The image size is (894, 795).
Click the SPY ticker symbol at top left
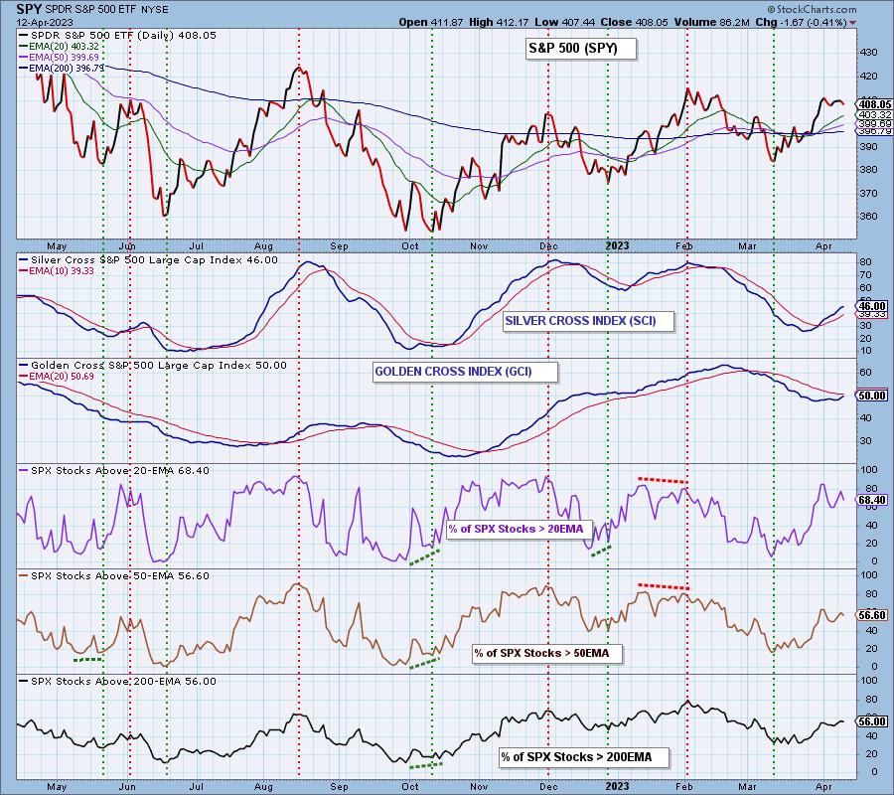coord(29,9)
